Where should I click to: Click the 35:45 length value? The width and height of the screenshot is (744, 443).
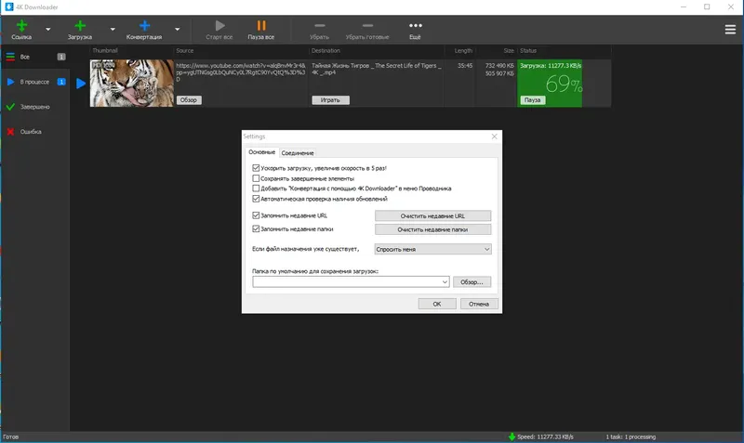465,66
